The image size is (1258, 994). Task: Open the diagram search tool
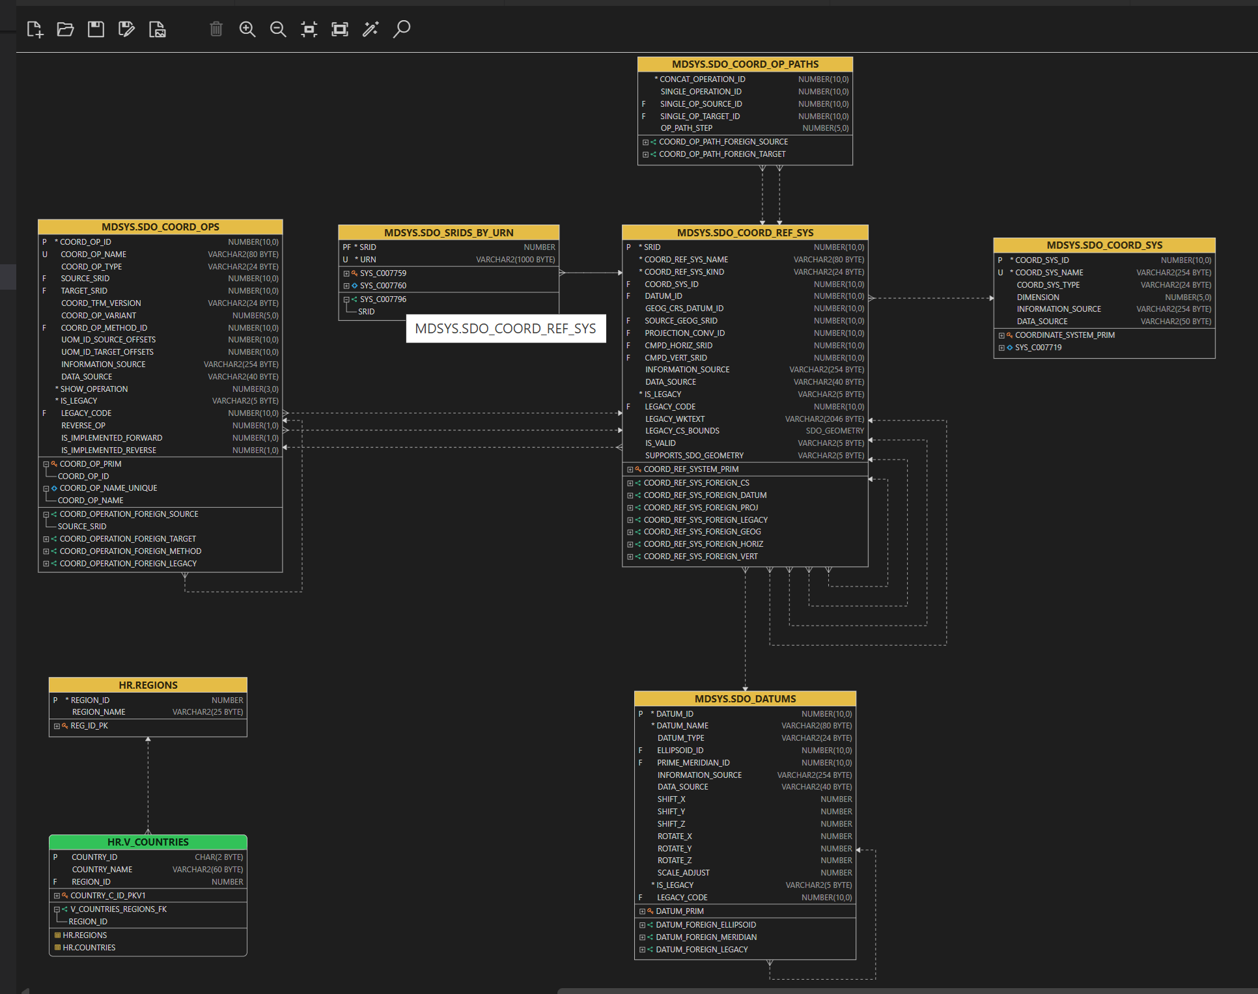pos(402,29)
